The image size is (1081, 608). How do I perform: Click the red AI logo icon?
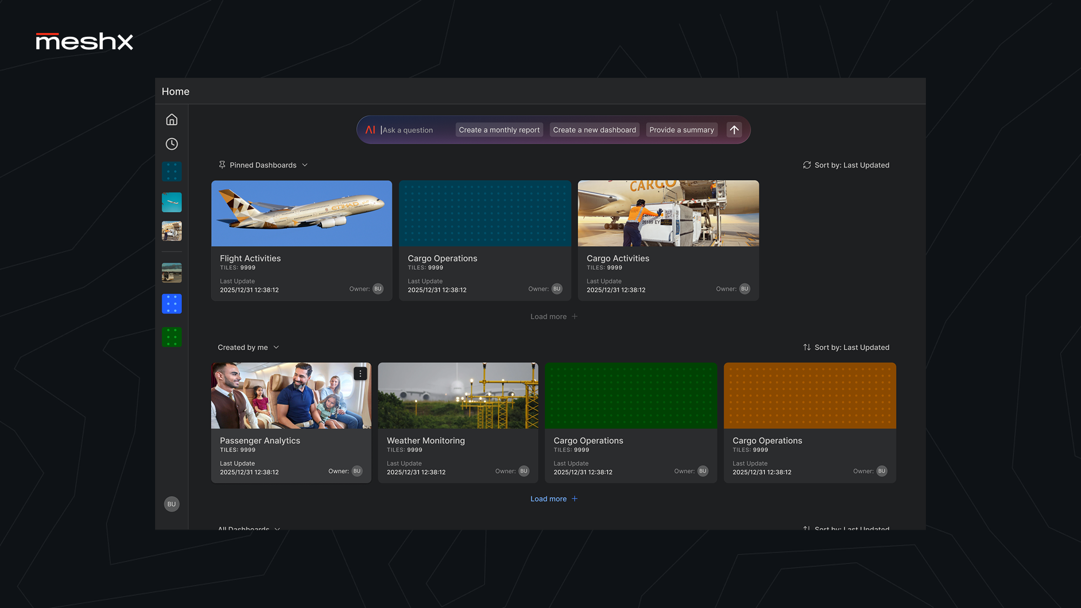click(370, 130)
